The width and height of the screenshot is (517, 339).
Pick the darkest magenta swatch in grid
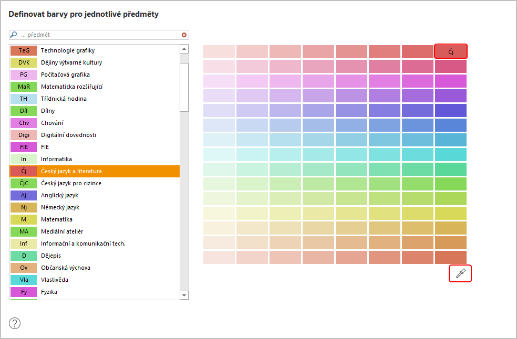pos(451,81)
